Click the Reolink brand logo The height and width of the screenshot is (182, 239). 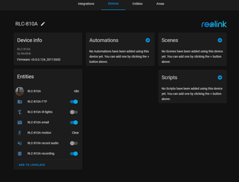tap(214, 24)
